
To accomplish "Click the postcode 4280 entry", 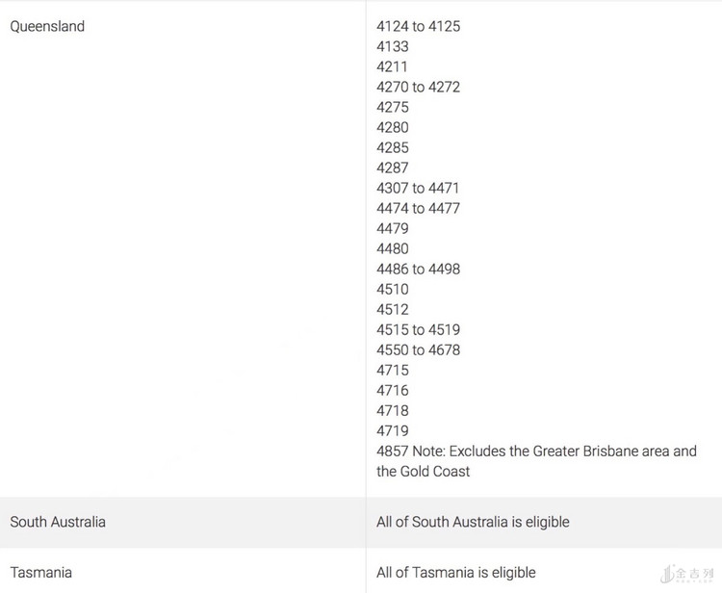I will pos(393,127).
